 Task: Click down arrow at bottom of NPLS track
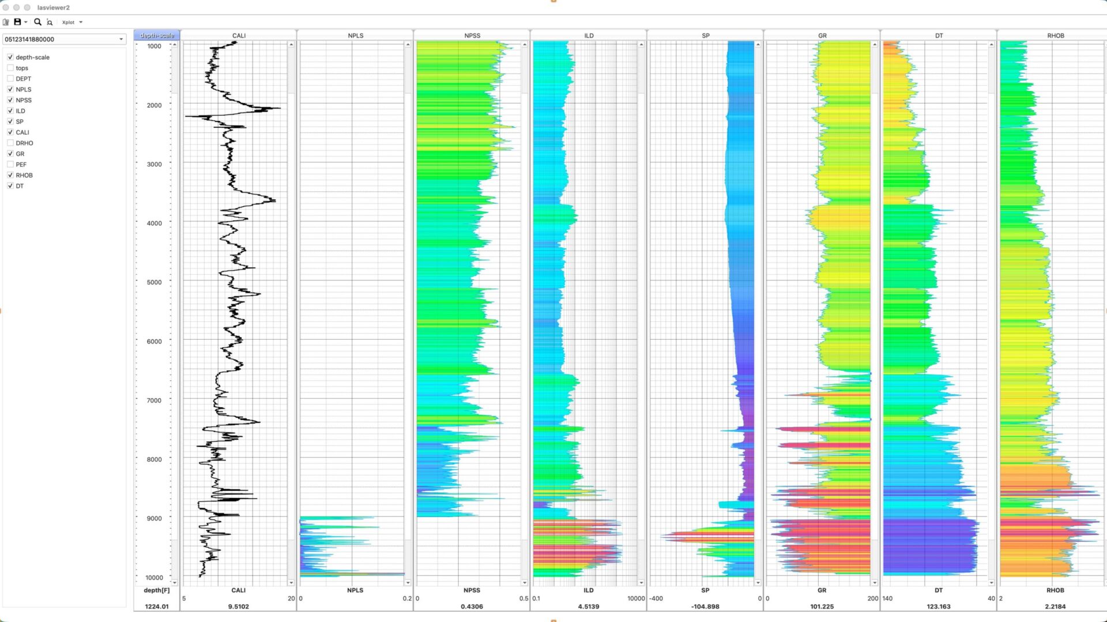(408, 583)
